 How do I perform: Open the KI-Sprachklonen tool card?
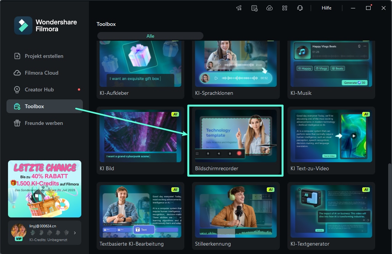coord(236,70)
